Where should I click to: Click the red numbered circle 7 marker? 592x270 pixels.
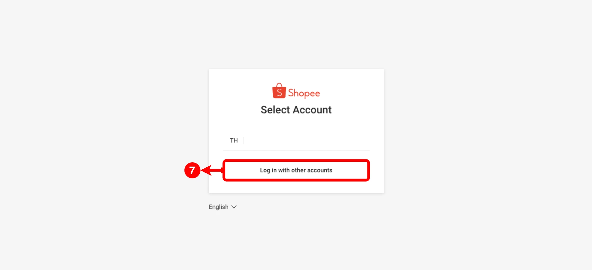click(192, 170)
